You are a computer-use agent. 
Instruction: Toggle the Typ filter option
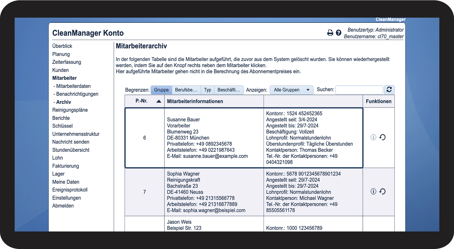208,90
